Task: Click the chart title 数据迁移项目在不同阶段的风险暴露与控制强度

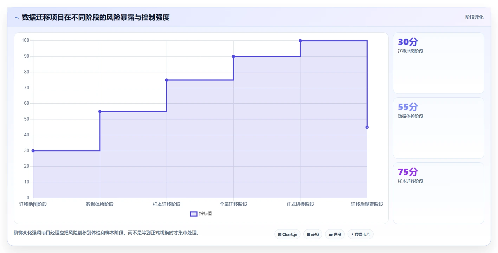Action: point(96,17)
